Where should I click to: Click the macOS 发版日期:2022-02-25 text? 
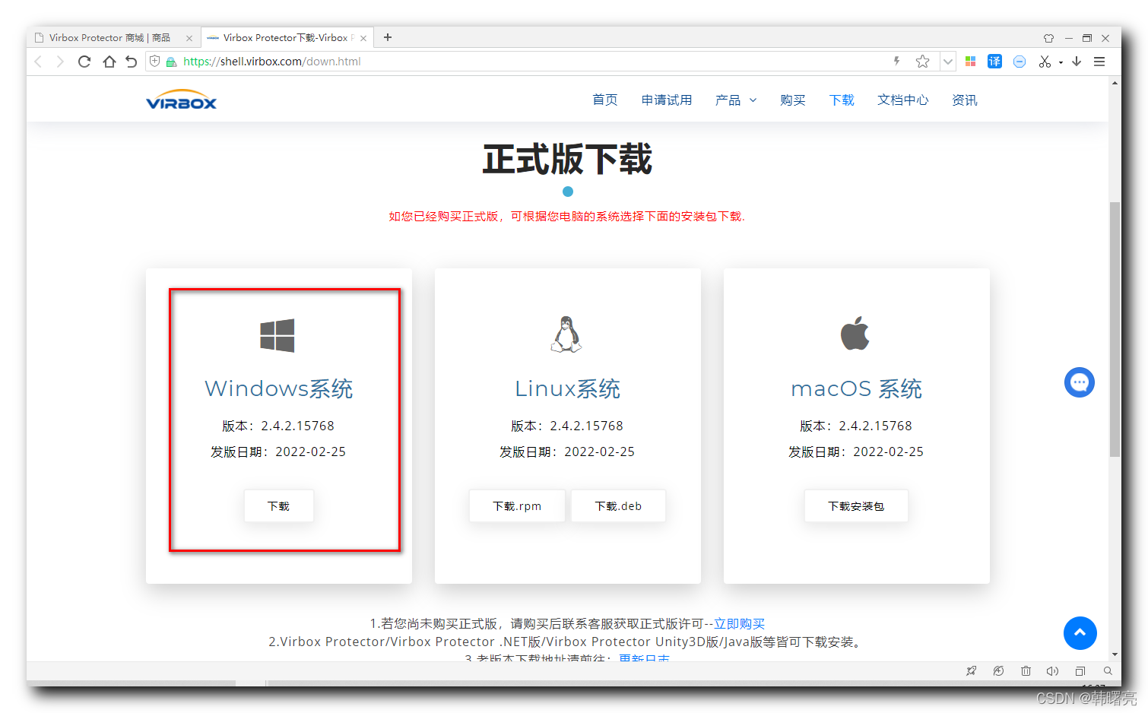[x=856, y=452]
